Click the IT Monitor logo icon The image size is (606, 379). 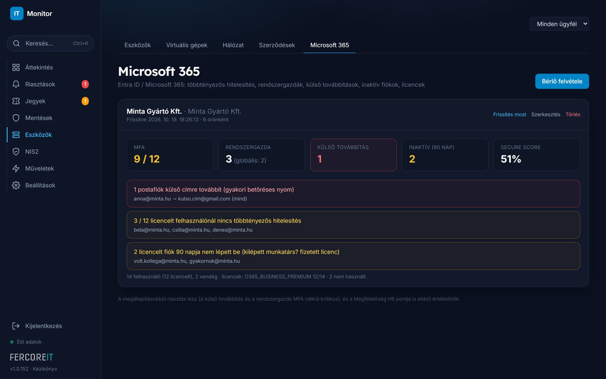point(17,14)
